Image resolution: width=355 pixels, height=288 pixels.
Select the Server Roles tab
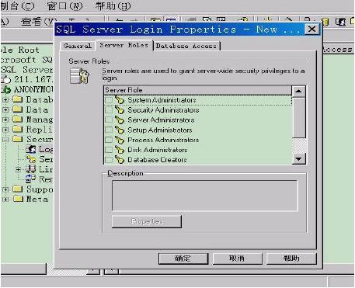124,45
